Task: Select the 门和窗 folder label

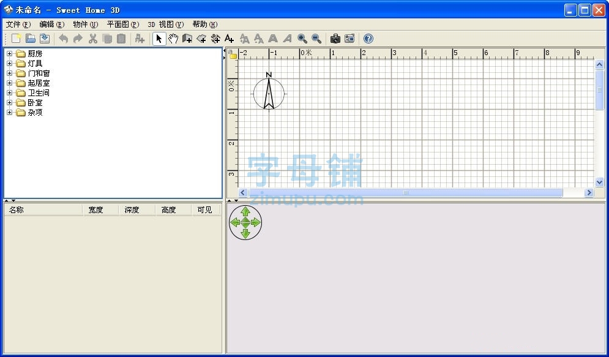Action: tap(39, 73)
